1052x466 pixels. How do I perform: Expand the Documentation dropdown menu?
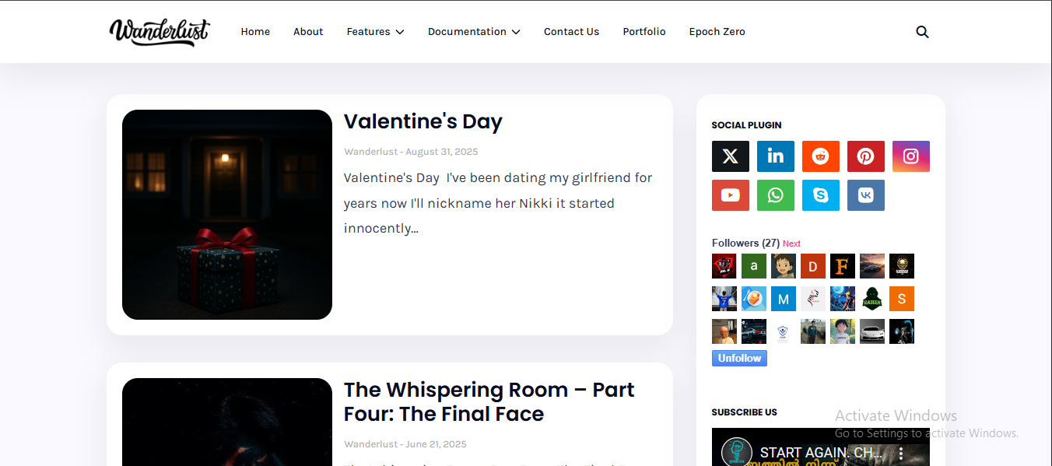pyautogui.click(x=474, y=32)
